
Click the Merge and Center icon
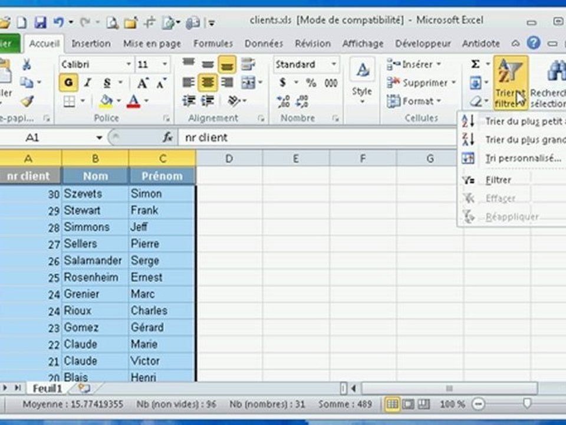coord(248,83)
